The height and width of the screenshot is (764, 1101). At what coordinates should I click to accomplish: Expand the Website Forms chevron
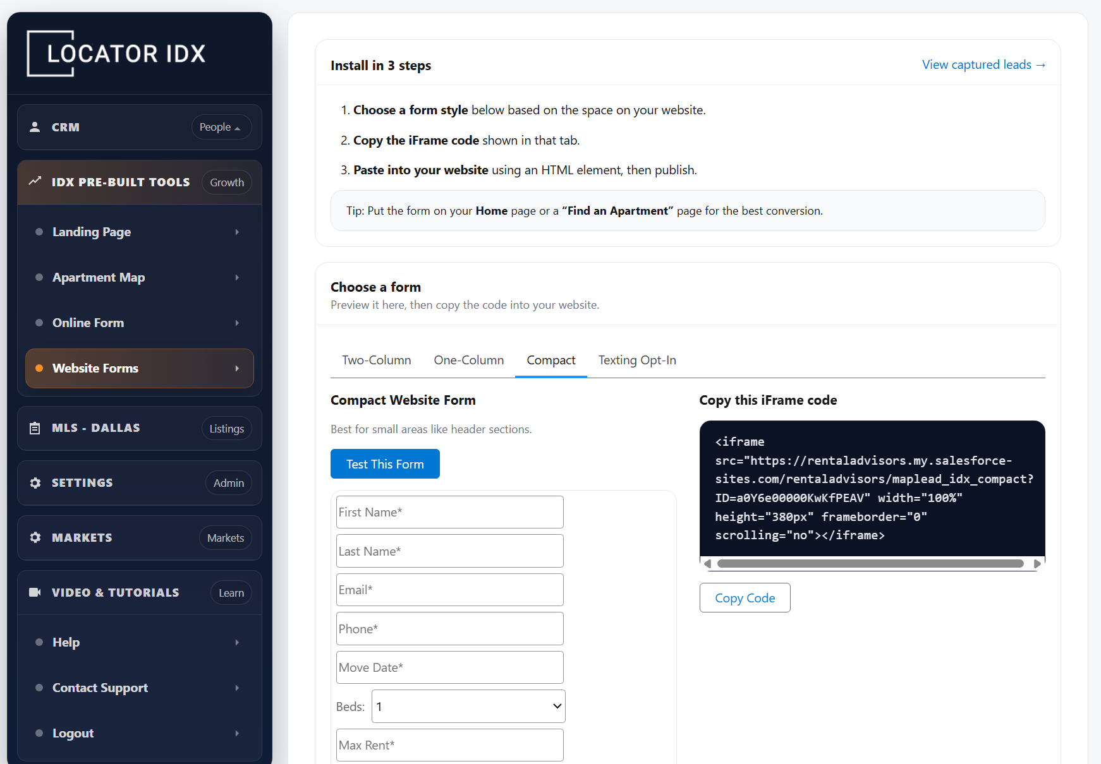tap(237, 368)
